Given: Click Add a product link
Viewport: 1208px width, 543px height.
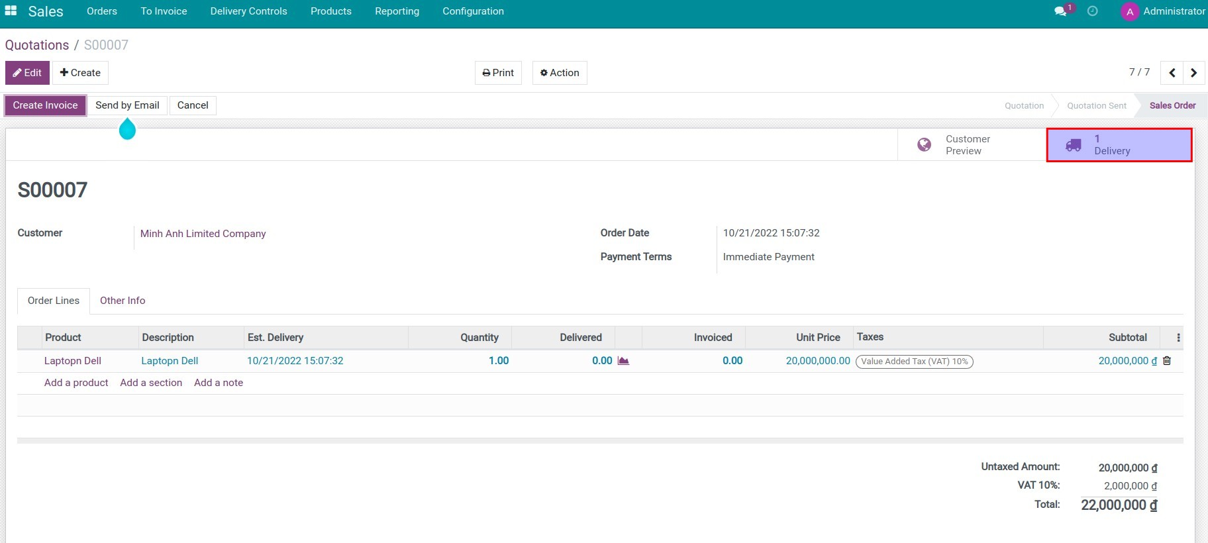Looking at the screenshot, I should [76, 383].
